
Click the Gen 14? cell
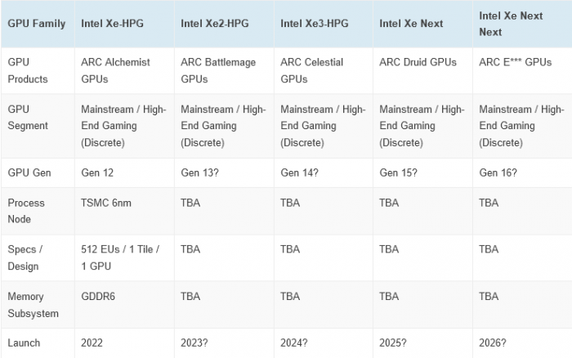(x=299, y=172)
